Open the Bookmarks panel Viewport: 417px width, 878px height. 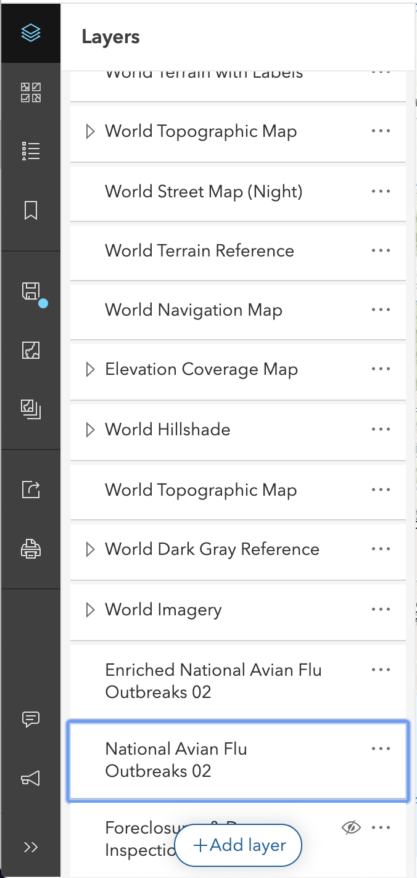click(x=30, y=210)
